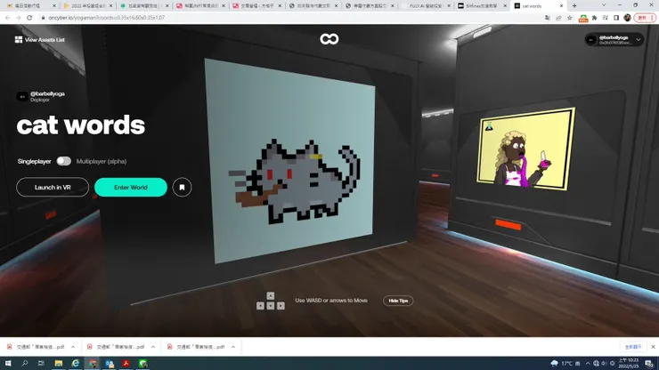Screen dimensions: 659x370
Task: Open the Windows notification center
Action: tap(650, 363)
